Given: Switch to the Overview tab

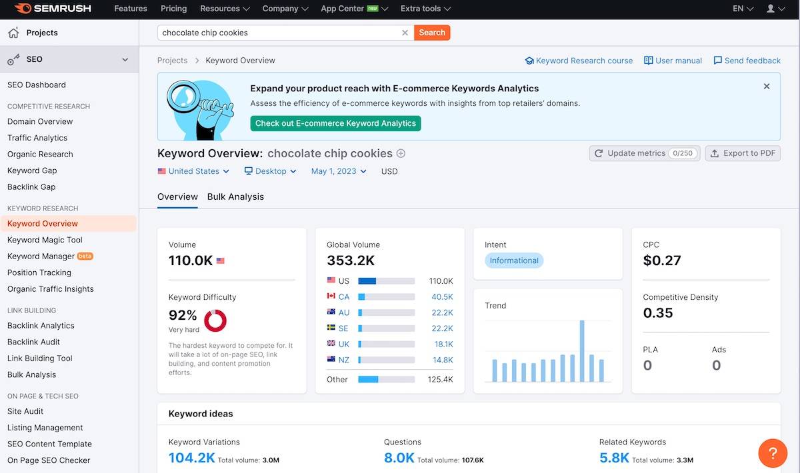Looking at the screenshot, I should [177, 197].
